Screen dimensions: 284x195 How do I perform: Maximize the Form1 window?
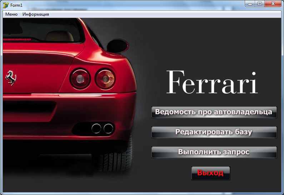tap(260, 4)
